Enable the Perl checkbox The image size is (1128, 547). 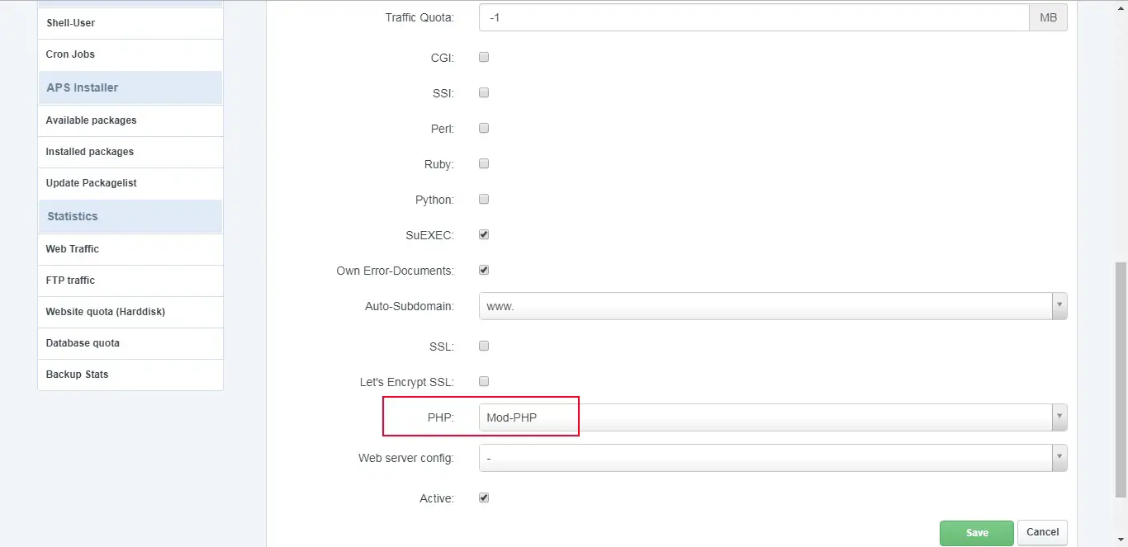pos(483,128)
